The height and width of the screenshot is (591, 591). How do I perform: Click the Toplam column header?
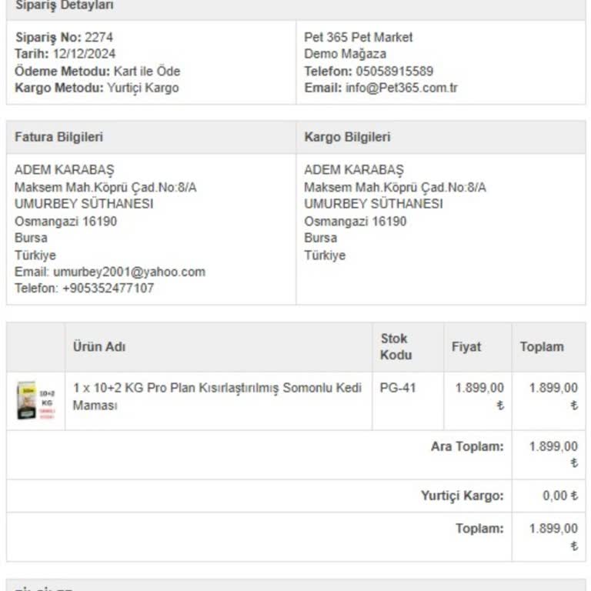[x=541, y=347]
